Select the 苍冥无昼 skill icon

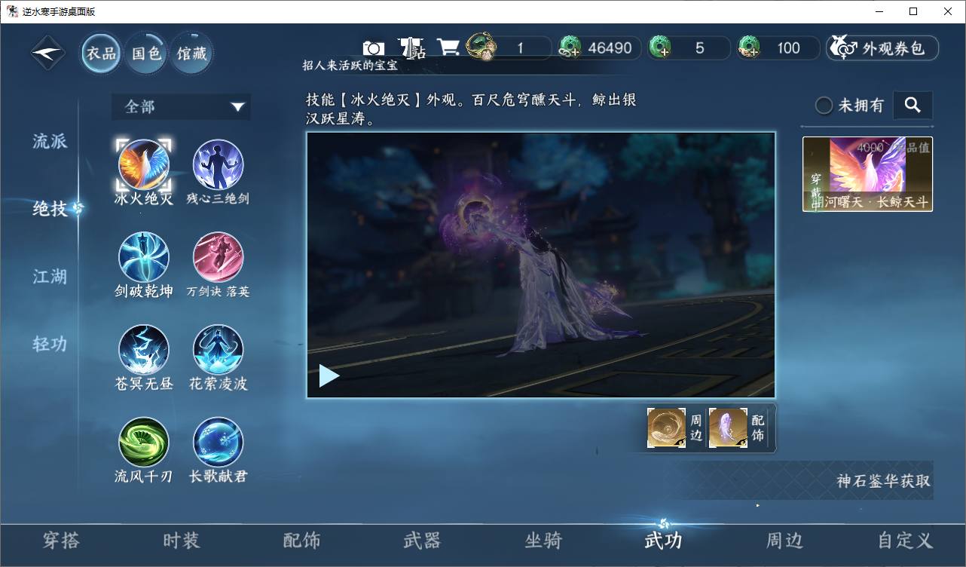pyautogui.click(x=144, y=350)
